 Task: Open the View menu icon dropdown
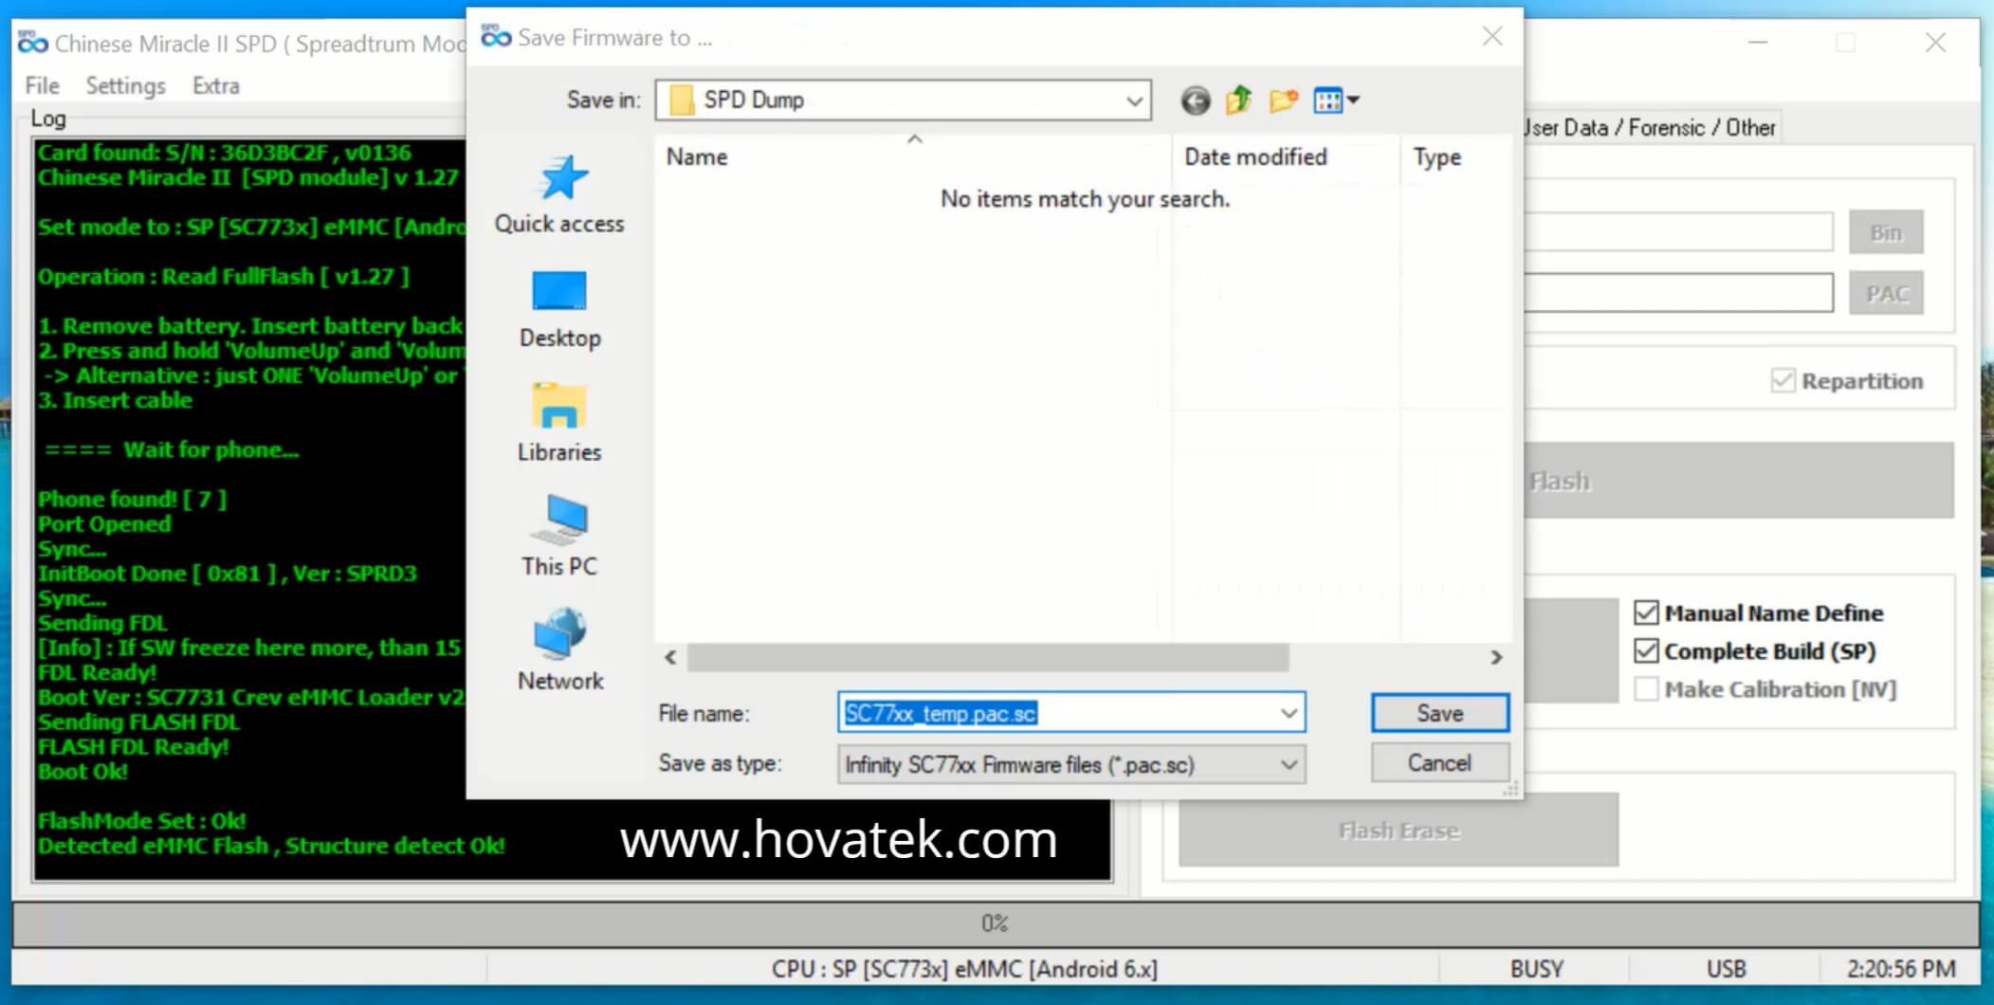(x=1336, y=100)
